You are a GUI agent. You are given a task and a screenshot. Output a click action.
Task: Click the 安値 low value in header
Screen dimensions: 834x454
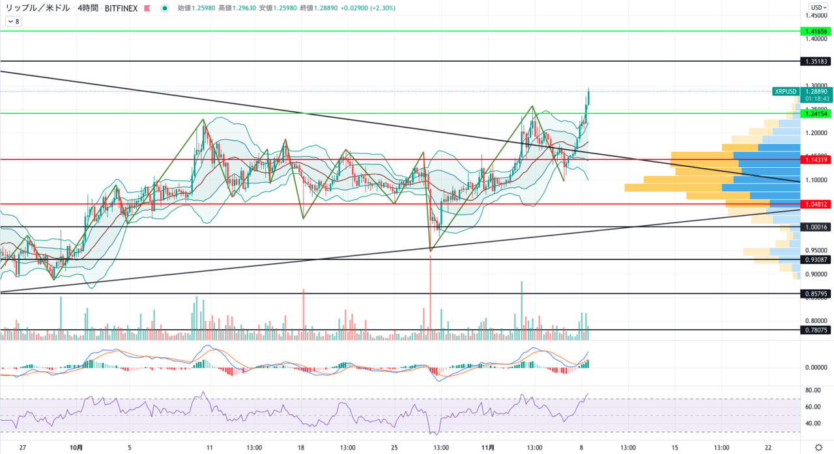(x=277, y=8)
